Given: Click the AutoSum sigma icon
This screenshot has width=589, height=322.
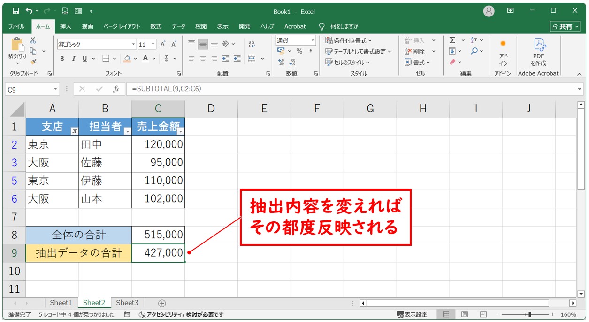Looking at the screenshot, I should [x=452, y=40].
